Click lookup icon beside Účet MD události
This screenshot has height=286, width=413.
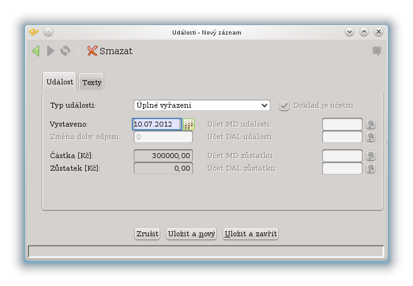point(371,124)
